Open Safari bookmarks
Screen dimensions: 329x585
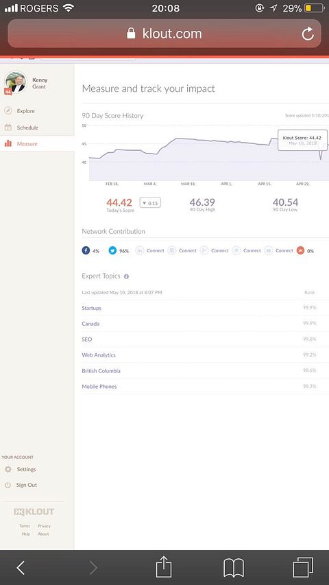pyautogui.click(x=234, y=569)
